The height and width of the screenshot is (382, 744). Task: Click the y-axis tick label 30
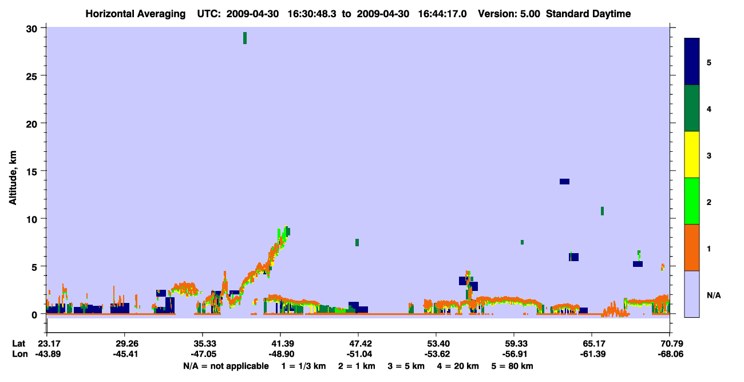33,28
